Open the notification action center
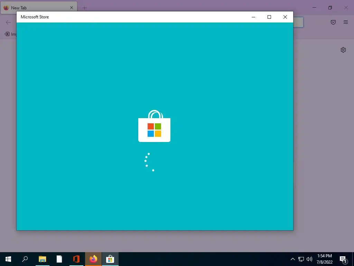354x266 pixels. [x=343, y=259]
